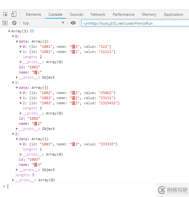Activate the inspect element picker icon

5,14
